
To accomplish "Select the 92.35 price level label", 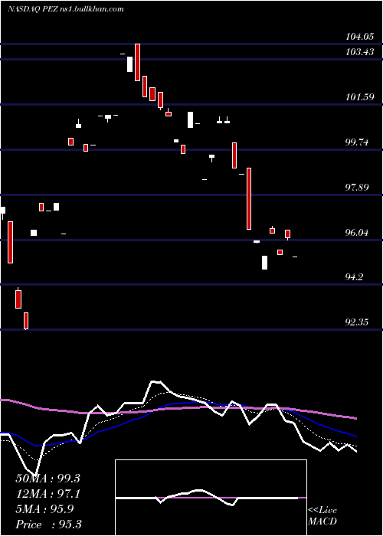I will tap(357, 322).
